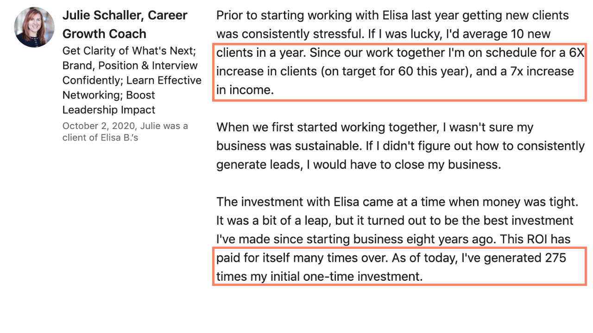
Task: Click the phrase 'business was sustainable'
Action: 288,146
